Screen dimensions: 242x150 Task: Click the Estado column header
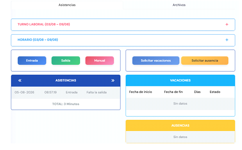(215, 92)
